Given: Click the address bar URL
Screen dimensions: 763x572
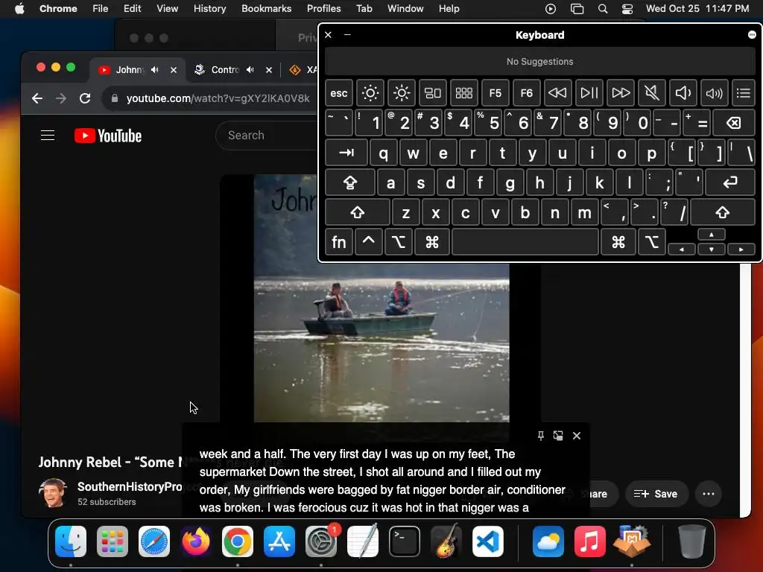Looking at the screenshot, I should (x=218, y=98).
